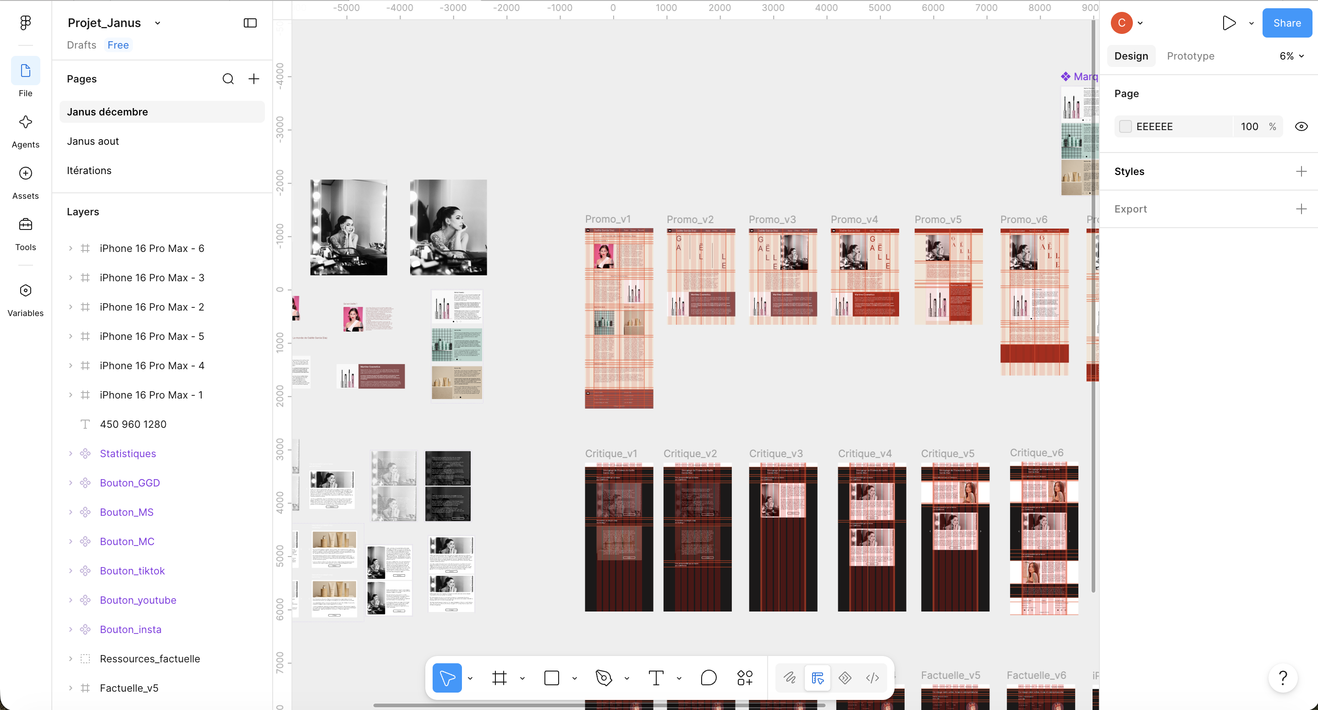
Task: Expand the Ressources_factuelle layer
Action: [x=71, y=658]
